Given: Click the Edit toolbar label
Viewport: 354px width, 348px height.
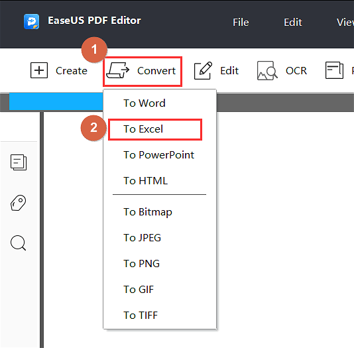Looking at the screenshot, I should (229, 71).
